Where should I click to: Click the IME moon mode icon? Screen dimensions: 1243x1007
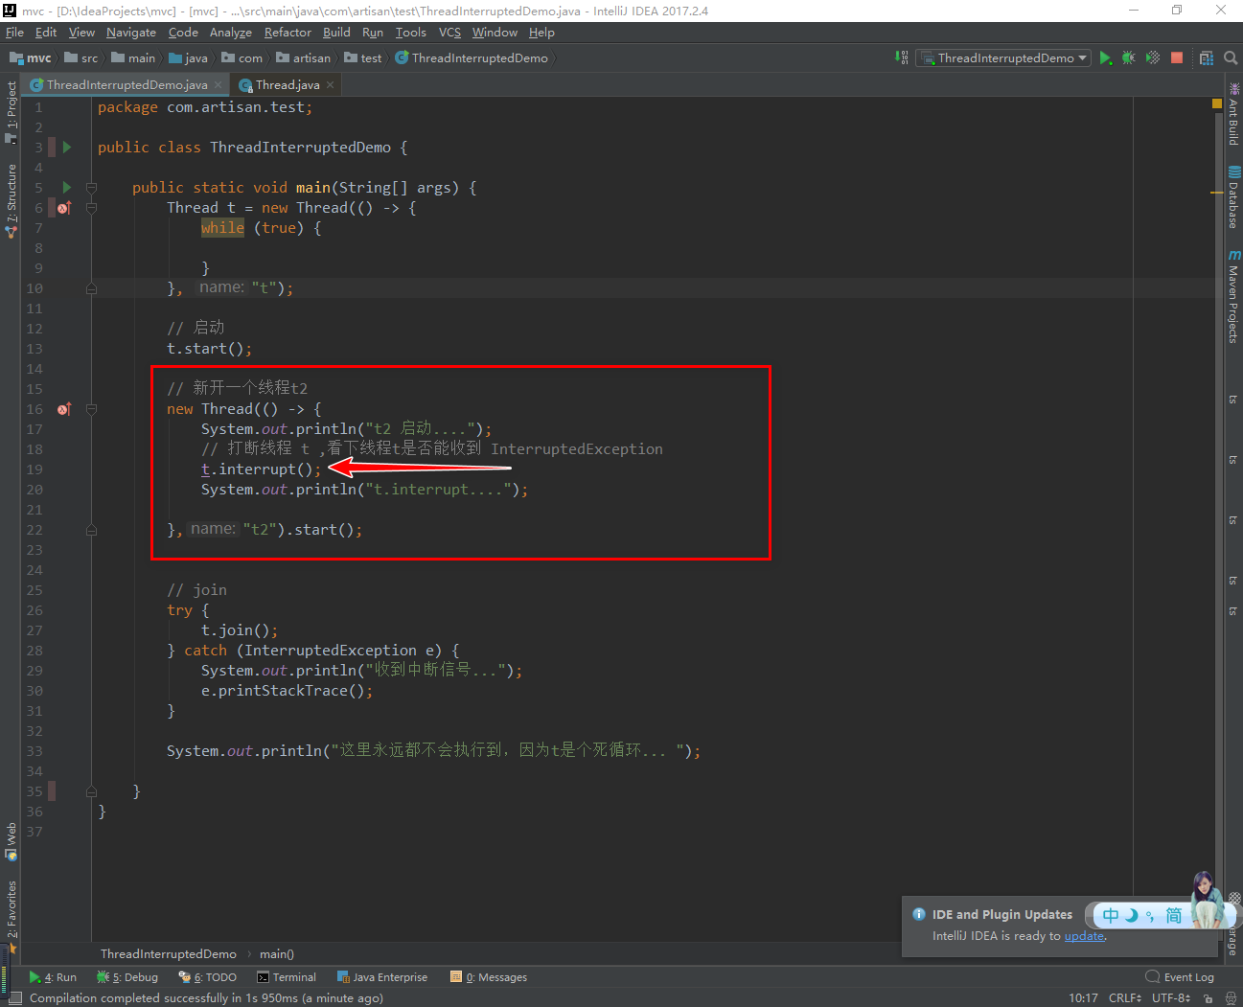click(1131, 915)
